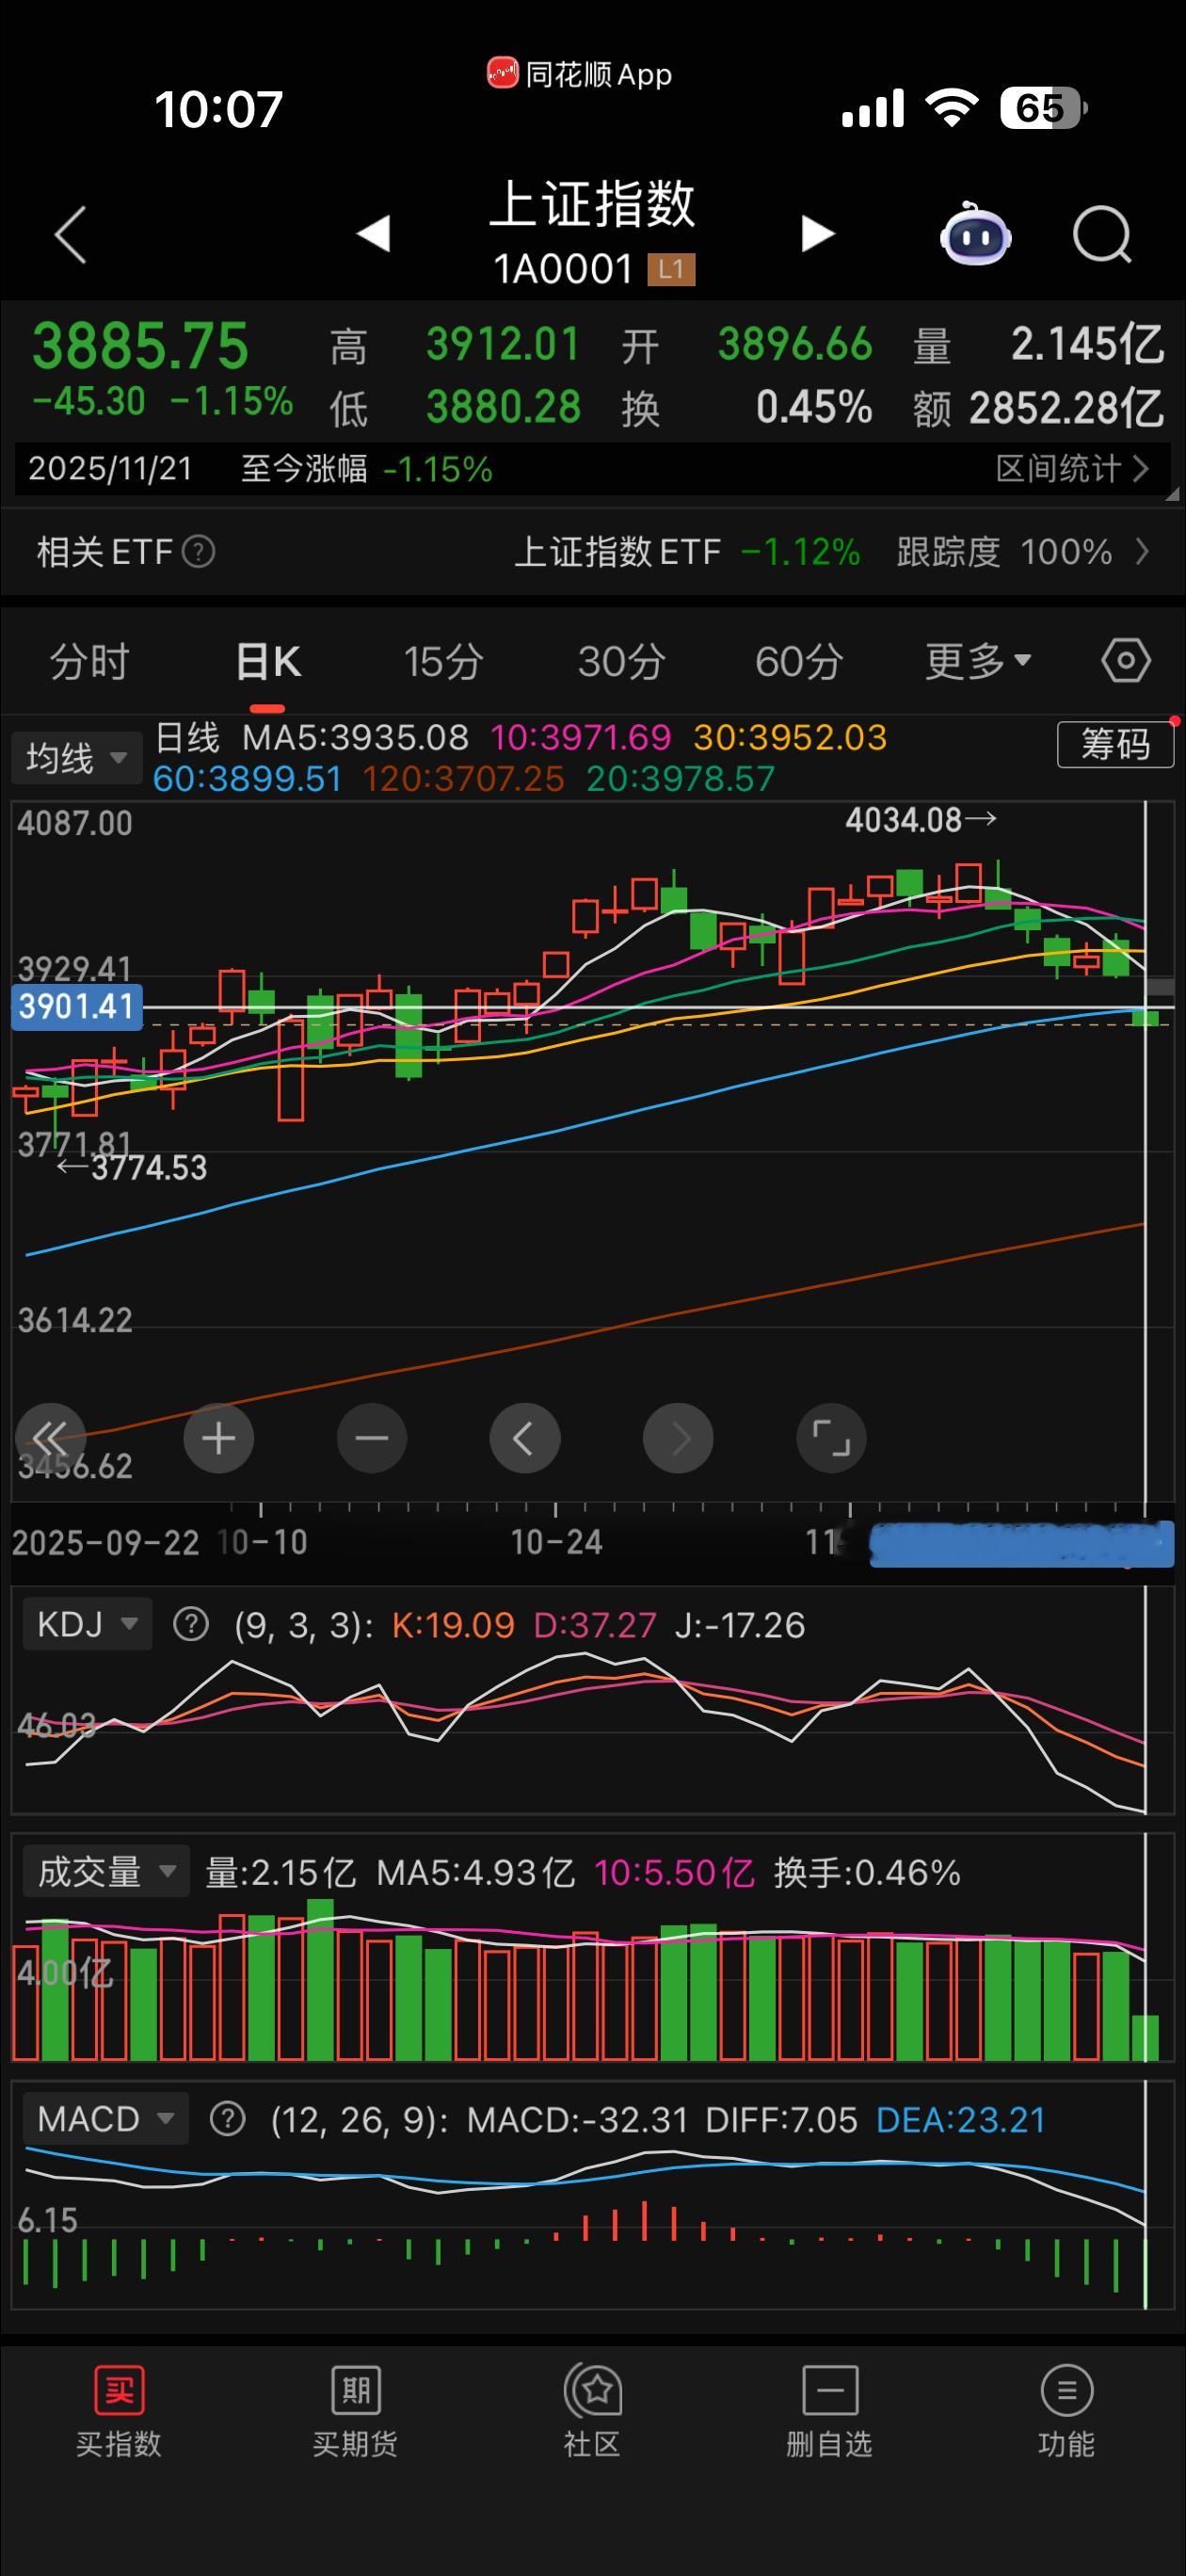Open chart settings hexagon icon

1126,661
